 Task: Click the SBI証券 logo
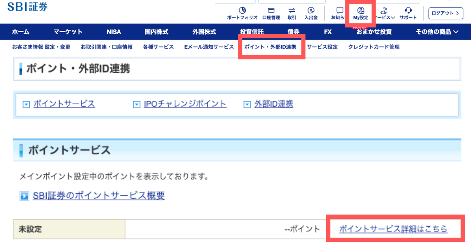click(x=27, y=6)
